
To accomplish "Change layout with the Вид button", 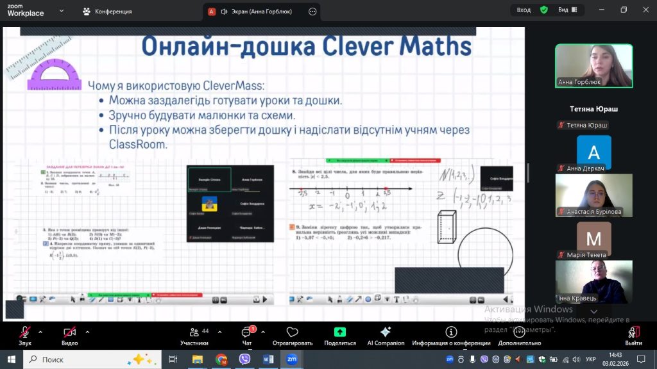I will pyautogui.click(x=567, y=10).
